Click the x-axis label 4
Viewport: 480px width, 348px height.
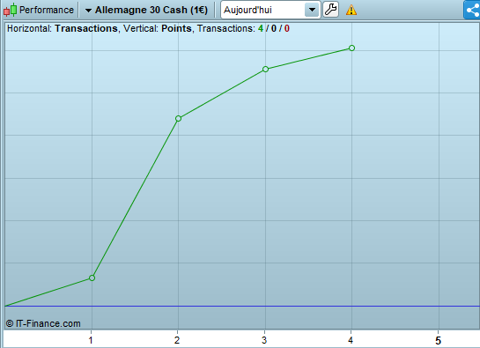click(351, 340)
